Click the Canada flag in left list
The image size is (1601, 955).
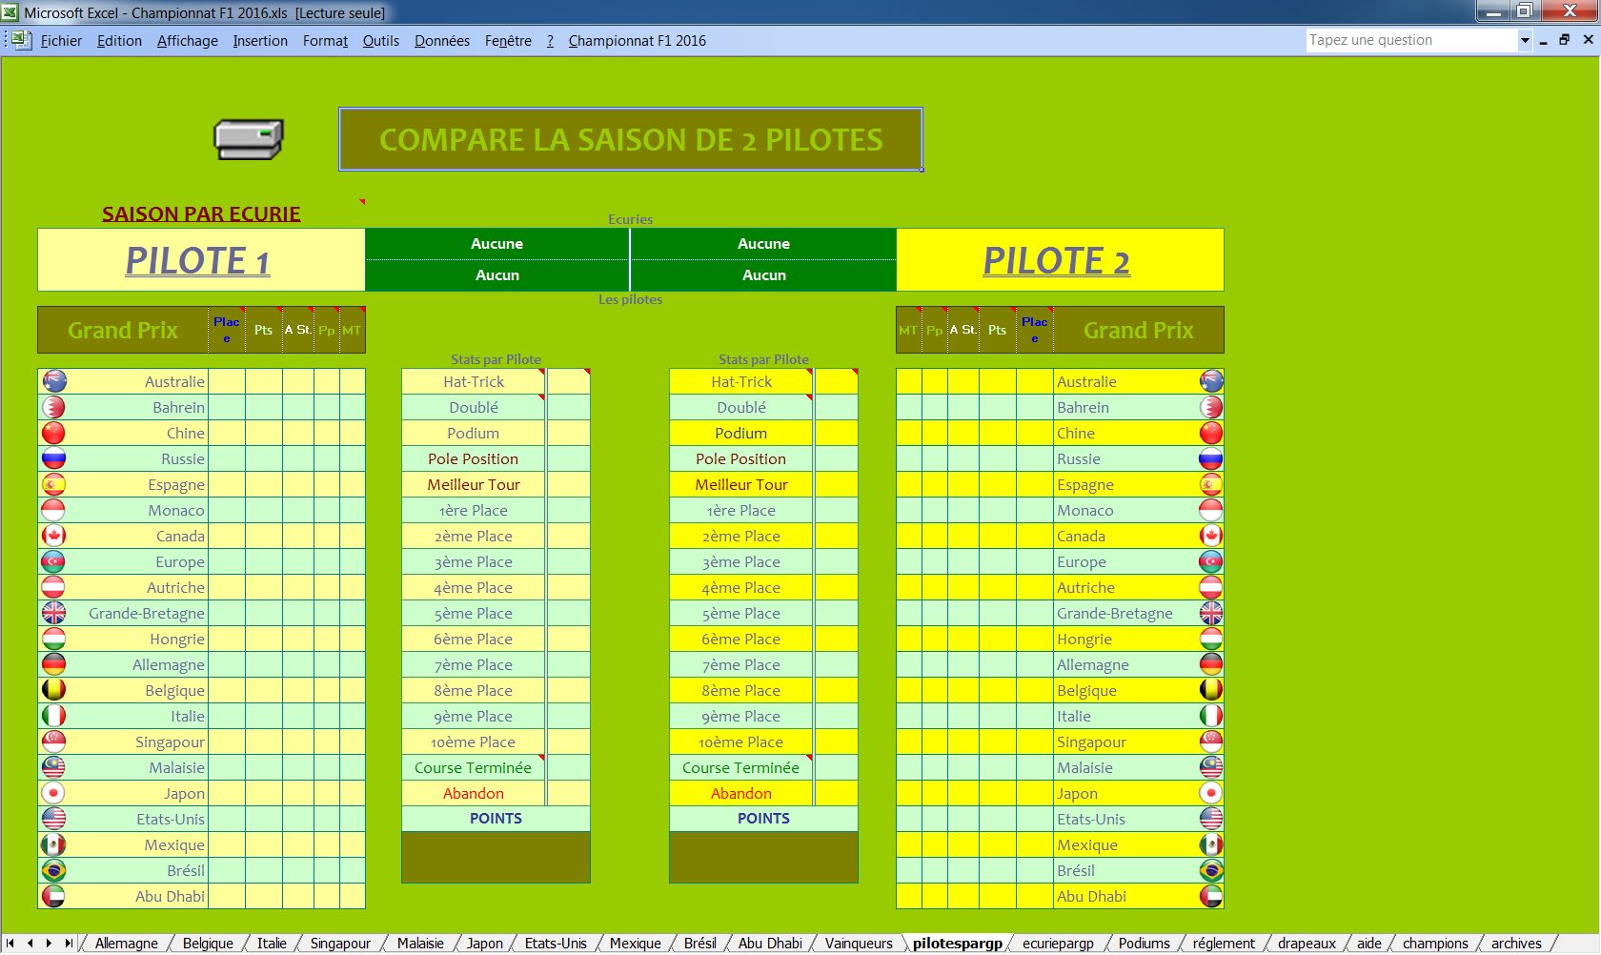click(54, 536)
